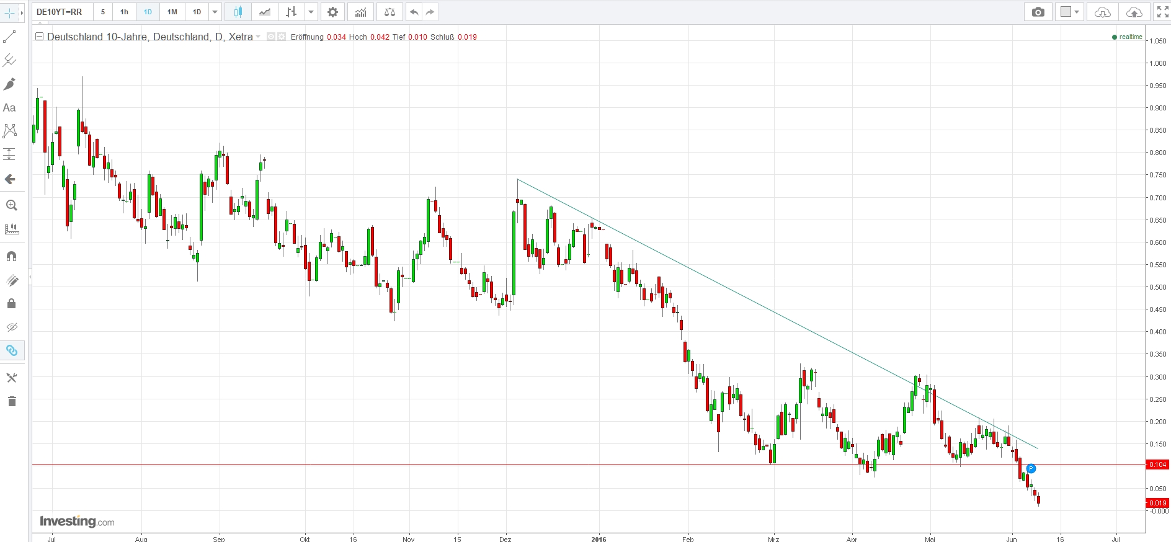The width and height of the screenshot is (1171, 542).
Task: Click the blue P marker on chart
Action: 1031,469
